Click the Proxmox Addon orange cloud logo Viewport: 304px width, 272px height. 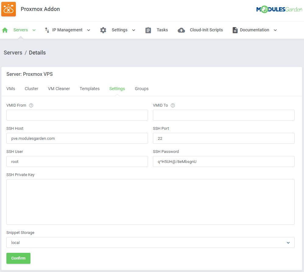tap(9, 9)
